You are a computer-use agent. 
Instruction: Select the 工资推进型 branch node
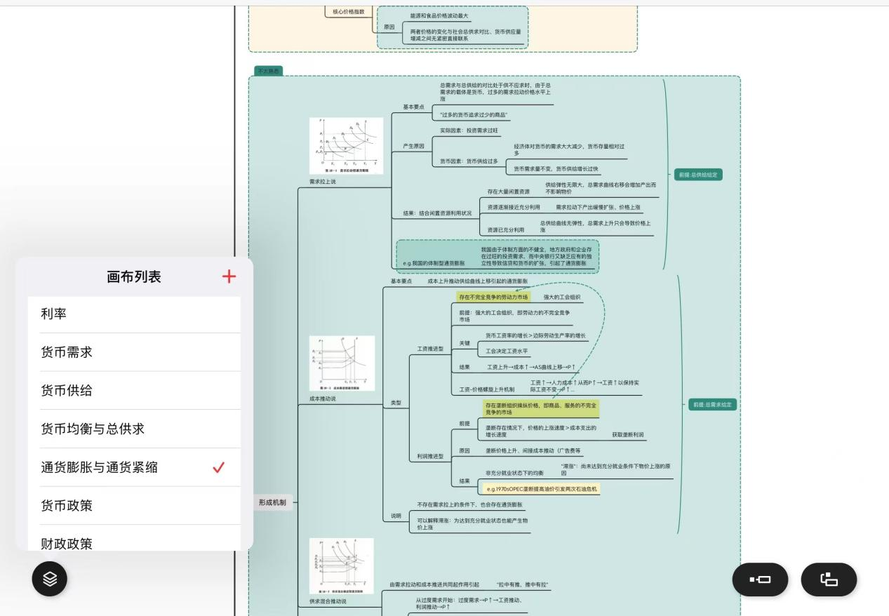click(x=430, y=349)
